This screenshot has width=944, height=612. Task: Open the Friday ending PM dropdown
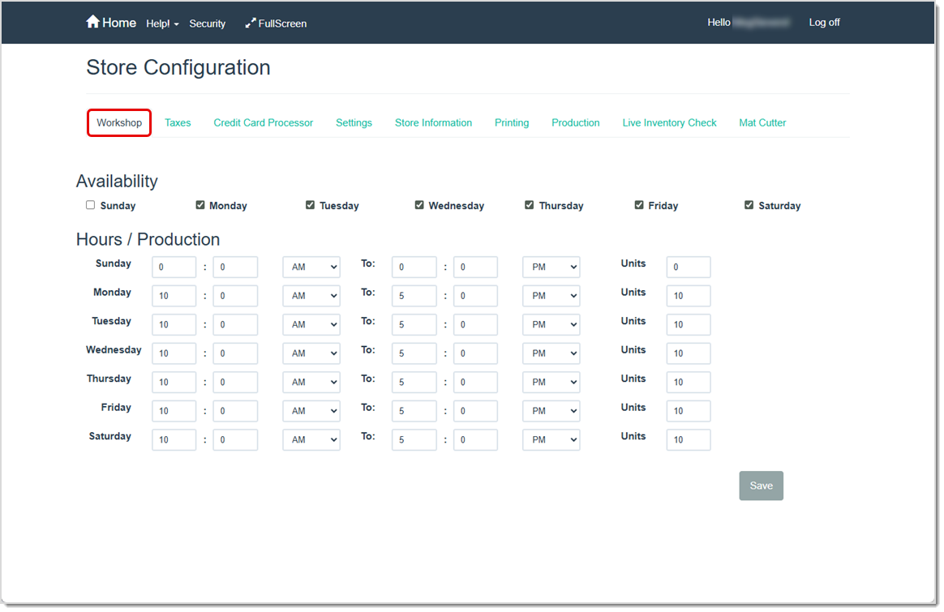(551, 410)
